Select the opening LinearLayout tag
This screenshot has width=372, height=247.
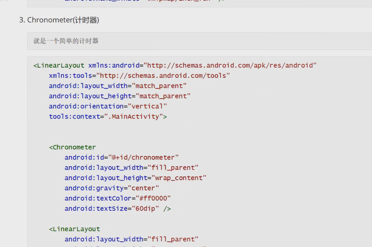(59, 65)
